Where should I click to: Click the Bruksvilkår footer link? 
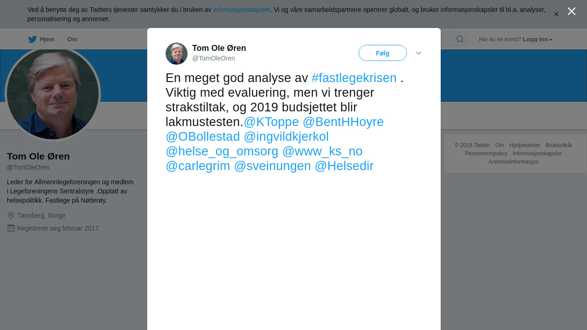[559, 145]
